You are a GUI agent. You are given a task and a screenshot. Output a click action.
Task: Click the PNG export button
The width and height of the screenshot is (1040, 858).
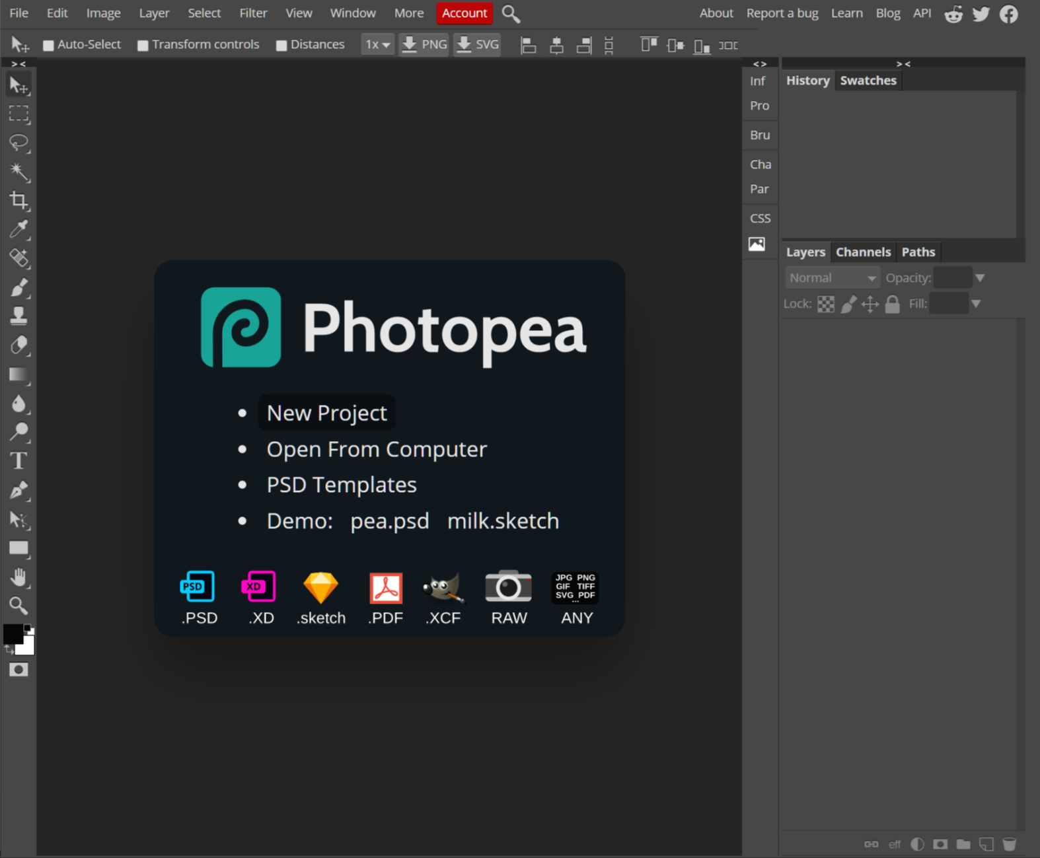tap(424, 45)
